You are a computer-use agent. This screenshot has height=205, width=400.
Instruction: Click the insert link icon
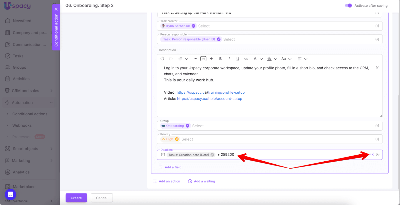[x=246, y=59]
